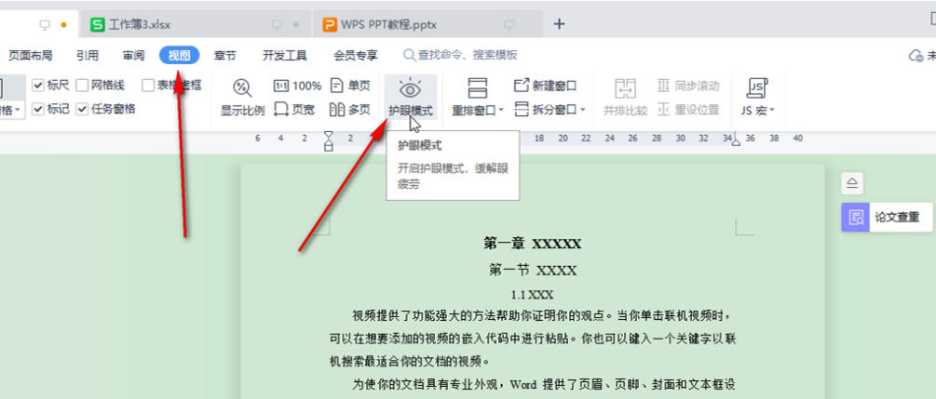
Task: Click the plus button to add new tab
Action: (x=559, y=24)
